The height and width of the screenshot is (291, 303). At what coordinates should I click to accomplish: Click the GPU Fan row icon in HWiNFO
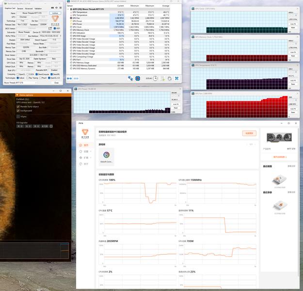click(x=71, y=18)
